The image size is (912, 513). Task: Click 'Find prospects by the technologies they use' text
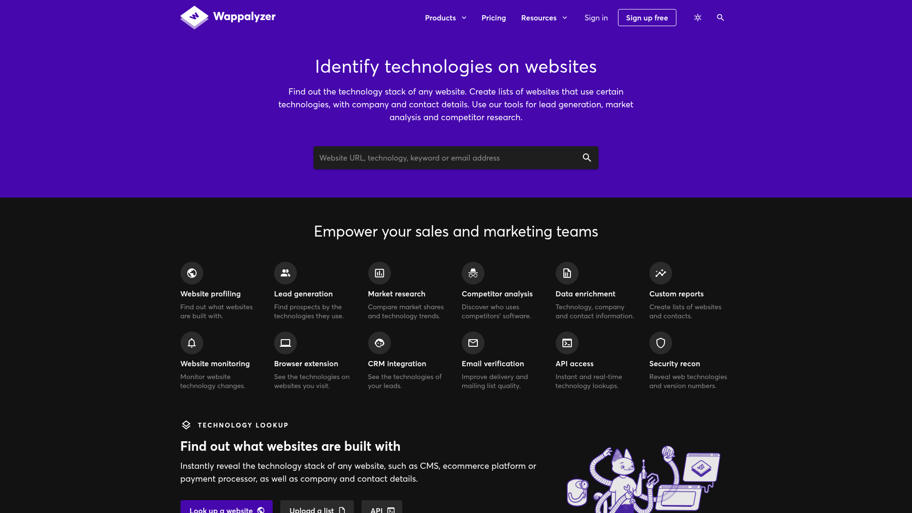[309, 312]
